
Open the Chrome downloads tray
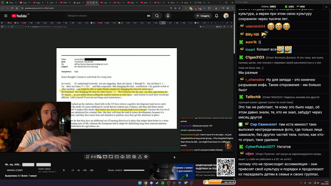pos(216,8)
